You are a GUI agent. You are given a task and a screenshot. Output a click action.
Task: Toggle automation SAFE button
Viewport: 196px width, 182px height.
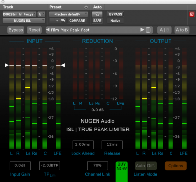(97, 21)
